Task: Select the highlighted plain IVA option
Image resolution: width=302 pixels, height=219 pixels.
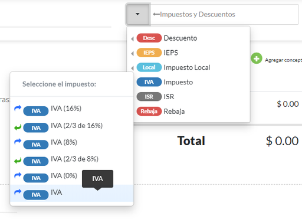Action: click(x=72, y=193)
